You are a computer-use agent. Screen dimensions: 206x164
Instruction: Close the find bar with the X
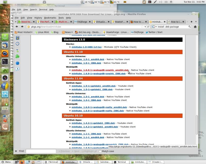16,151
